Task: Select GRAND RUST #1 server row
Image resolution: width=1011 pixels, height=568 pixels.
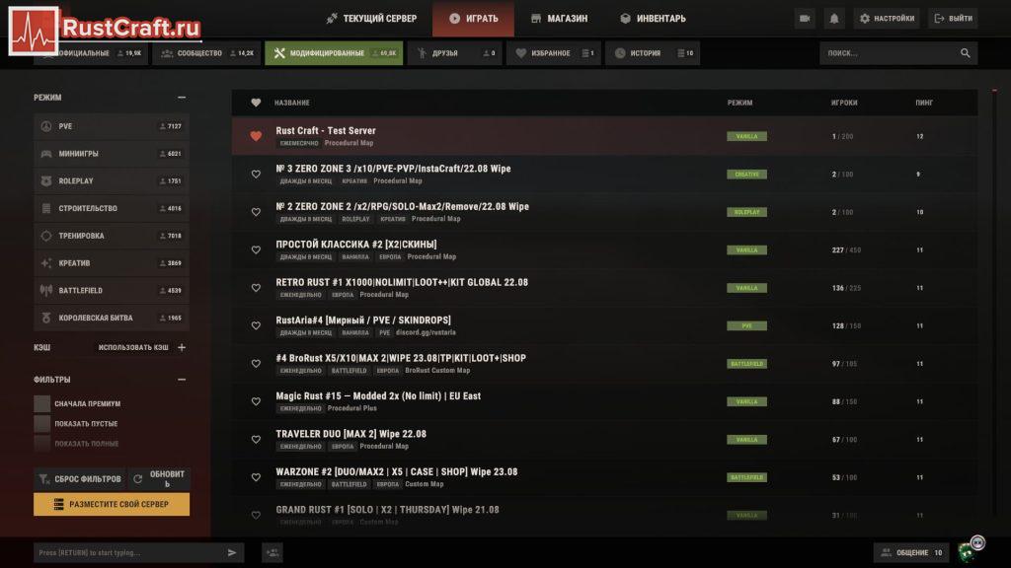Action: [605, 515]
